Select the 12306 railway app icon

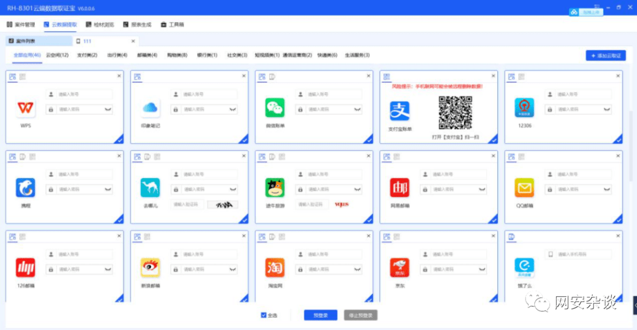(524, 108)
